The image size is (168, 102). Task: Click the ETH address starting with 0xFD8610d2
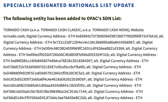pyautogui.click(x=45, y=92)
